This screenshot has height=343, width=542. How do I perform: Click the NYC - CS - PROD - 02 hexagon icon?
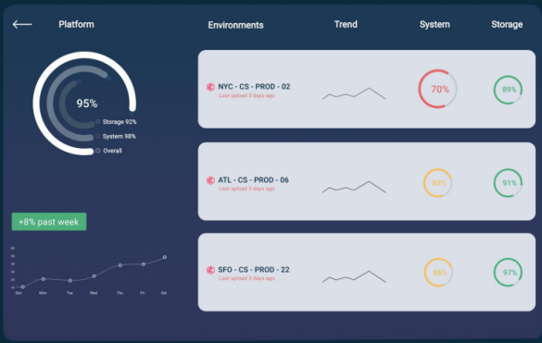tap(210, 87)
